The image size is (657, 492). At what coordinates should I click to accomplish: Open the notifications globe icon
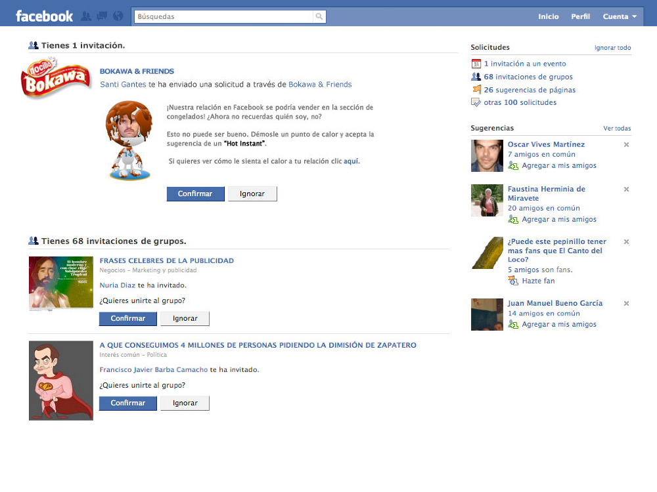click(118, 16)
